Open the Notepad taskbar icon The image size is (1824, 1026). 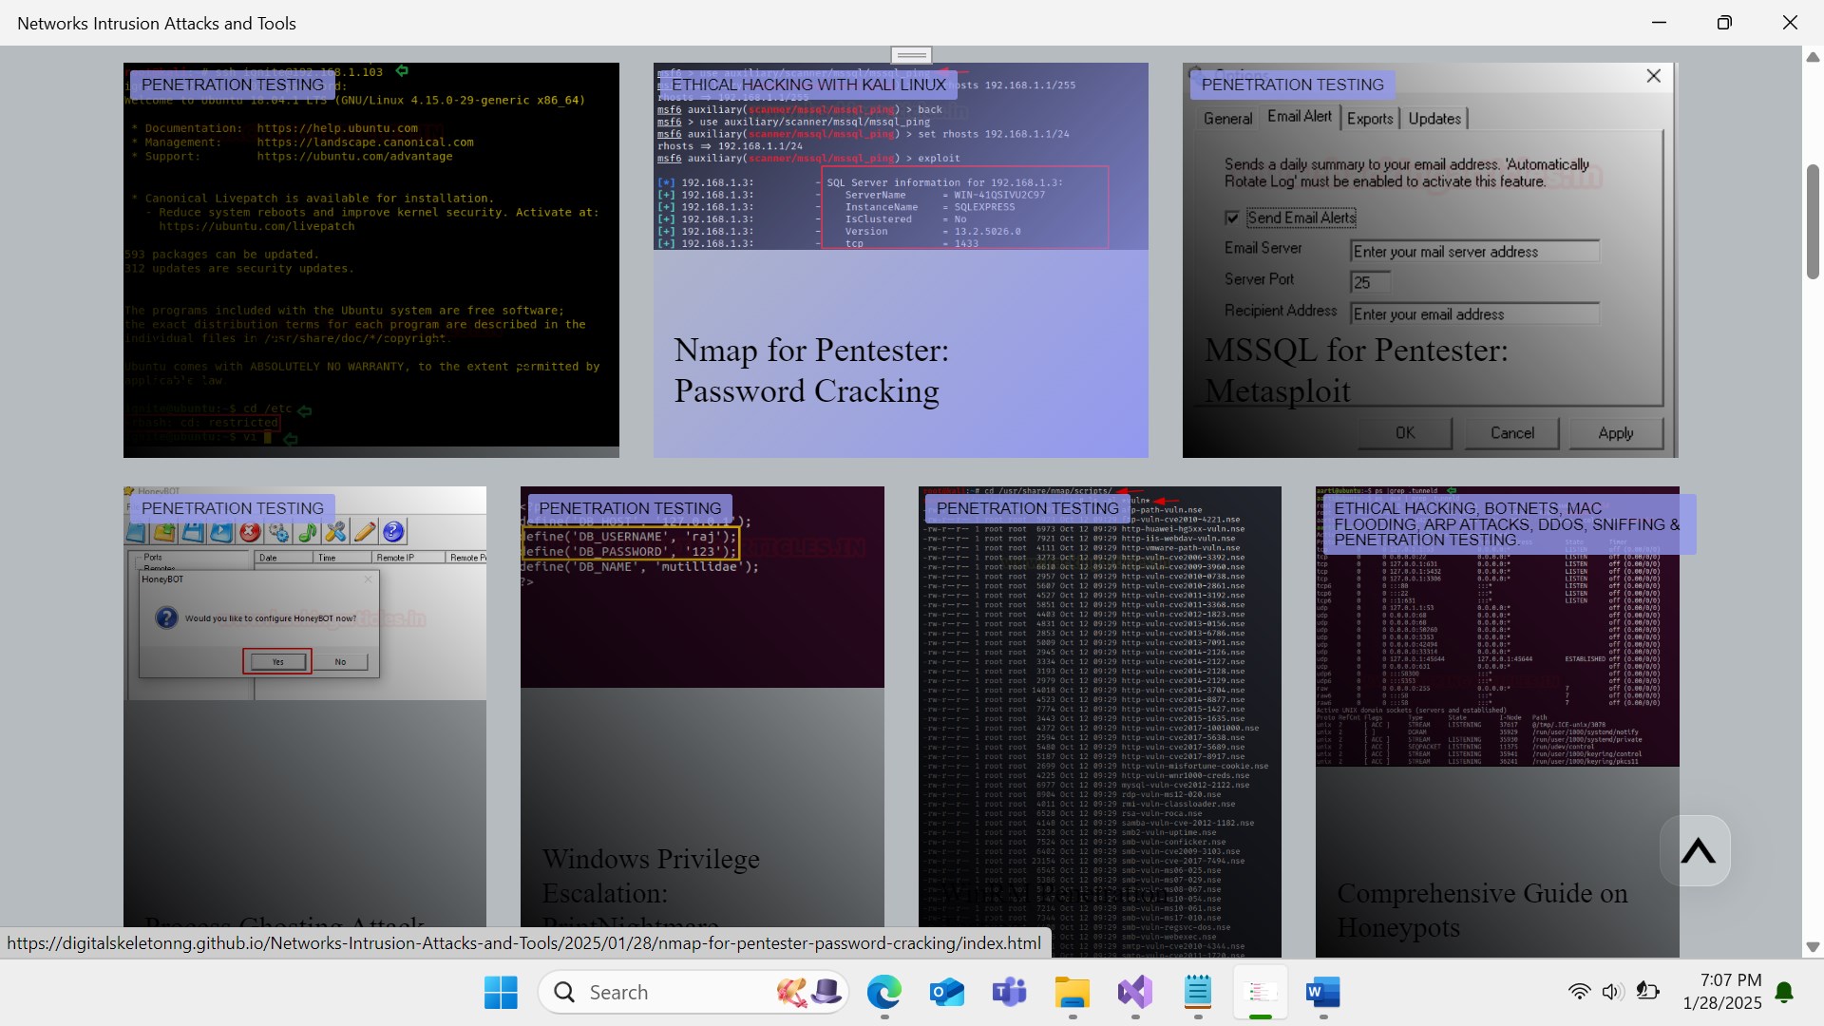coord(1197,992)
